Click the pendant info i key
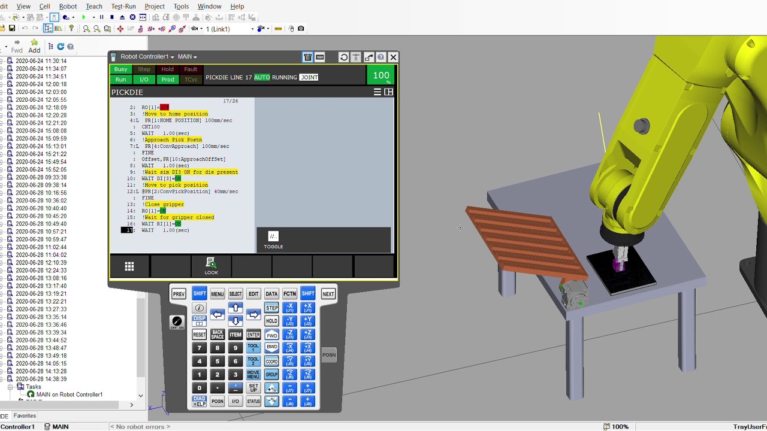767x431 pixels. tap(199, 308)
